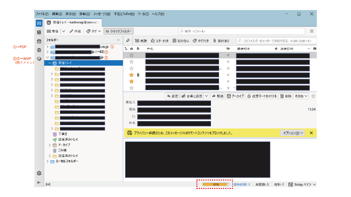Click the pin icon on the quick filter bar
This screenshot has height=197, width=351.
click(x=128, y=41)
